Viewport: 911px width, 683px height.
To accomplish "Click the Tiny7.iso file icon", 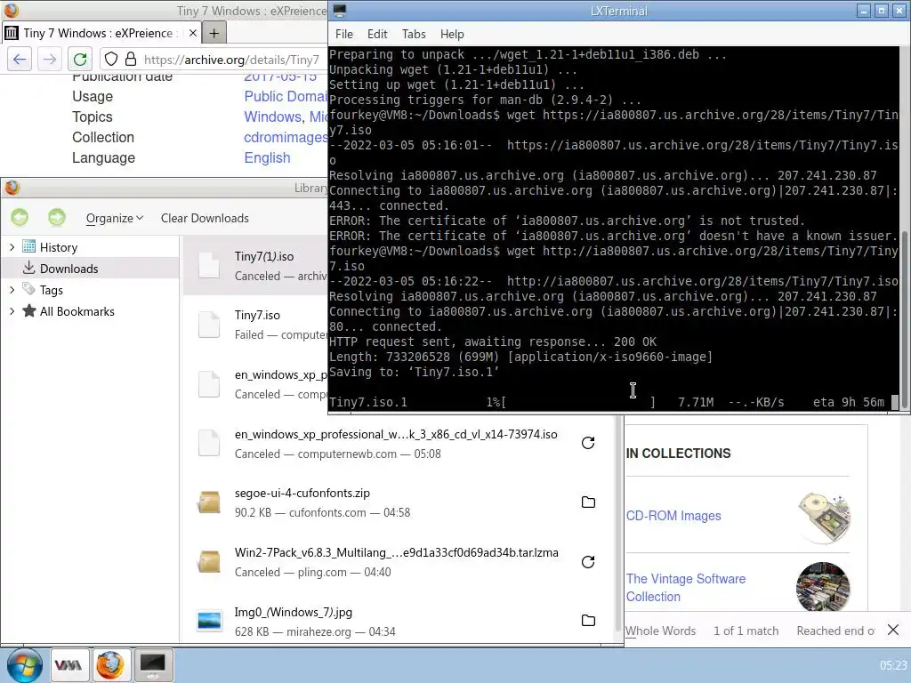I will pos(209,325).
